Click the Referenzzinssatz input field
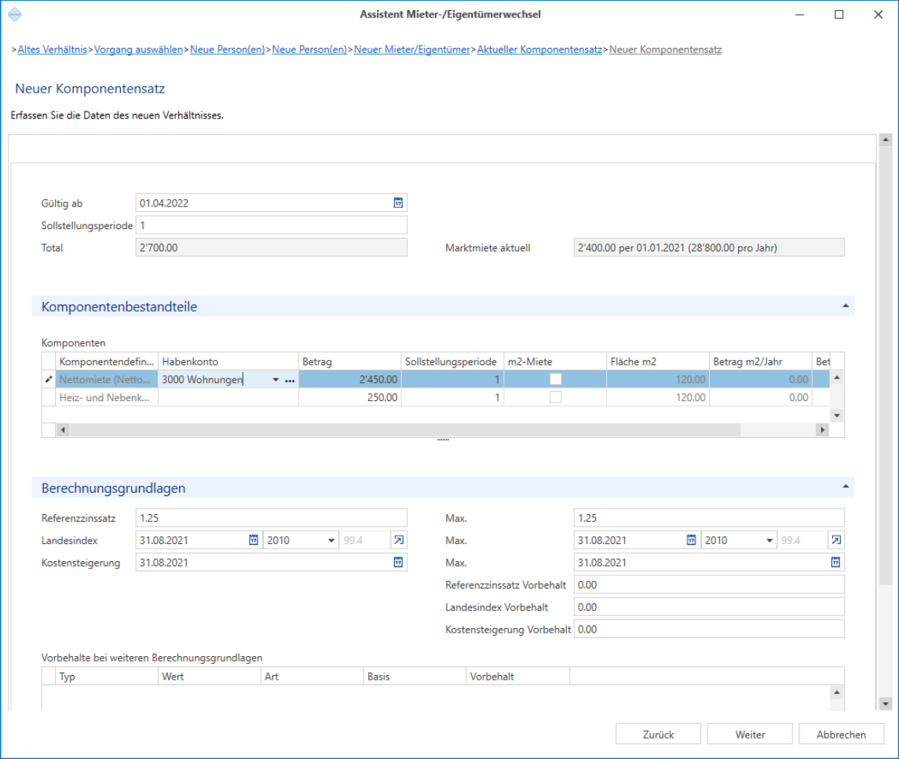This screenshot has width=899, height=759. tap(271, 518)
